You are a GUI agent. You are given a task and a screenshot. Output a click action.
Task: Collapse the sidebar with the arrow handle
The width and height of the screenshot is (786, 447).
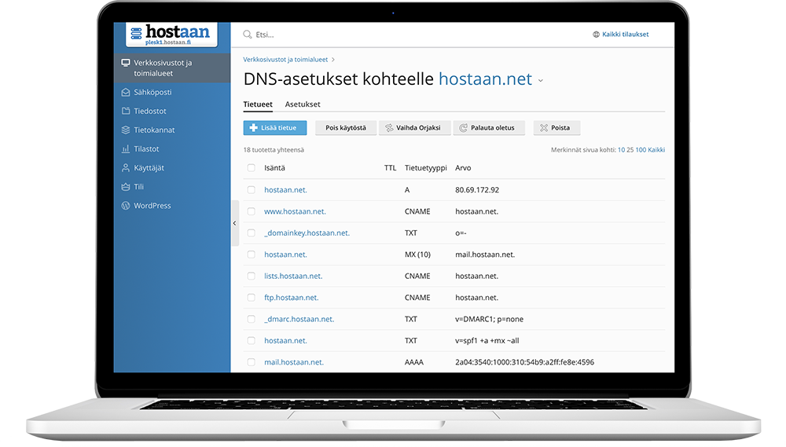pos(234,223)
